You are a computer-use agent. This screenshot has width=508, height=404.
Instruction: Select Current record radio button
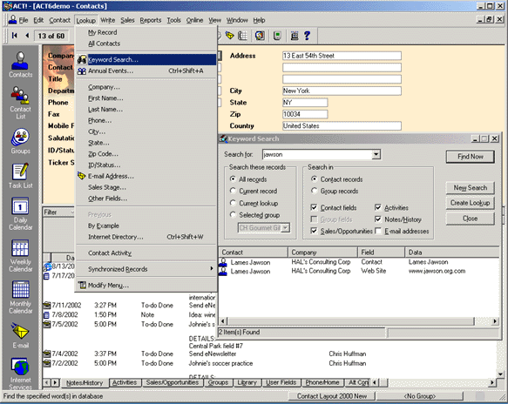pos(233,191)
